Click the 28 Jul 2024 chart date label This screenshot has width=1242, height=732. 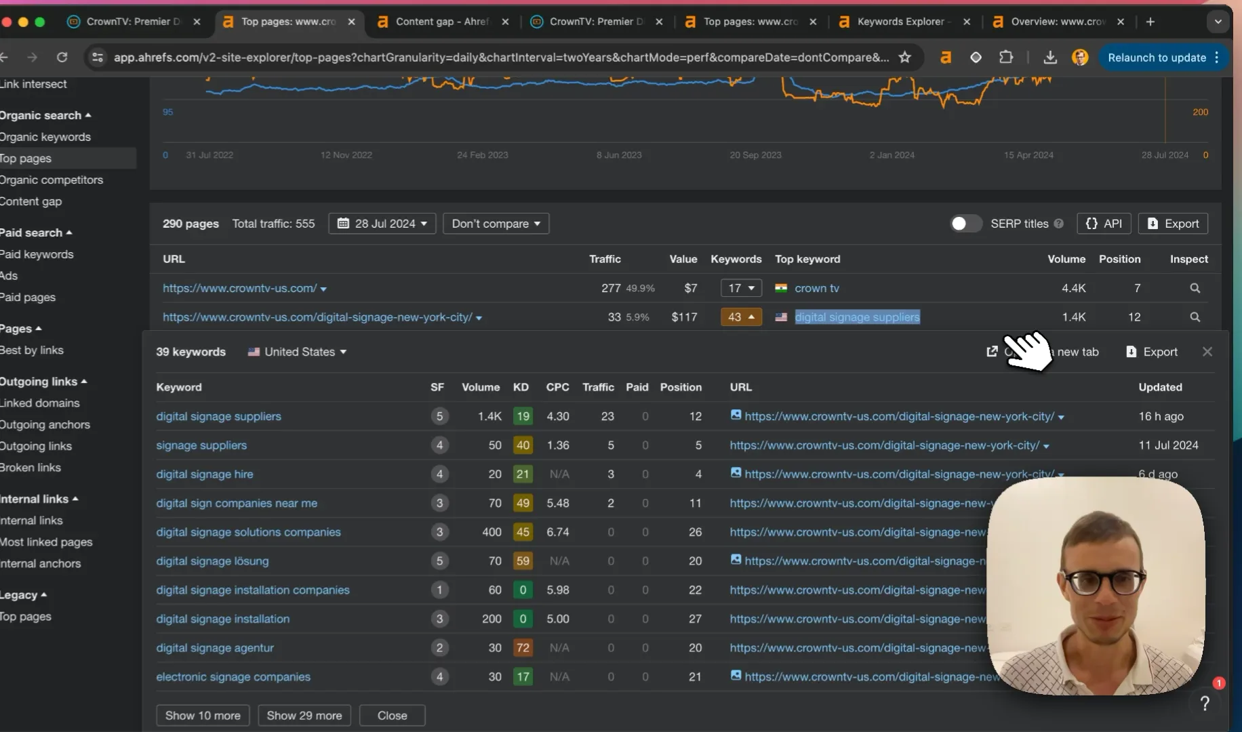coord(1165,155)
